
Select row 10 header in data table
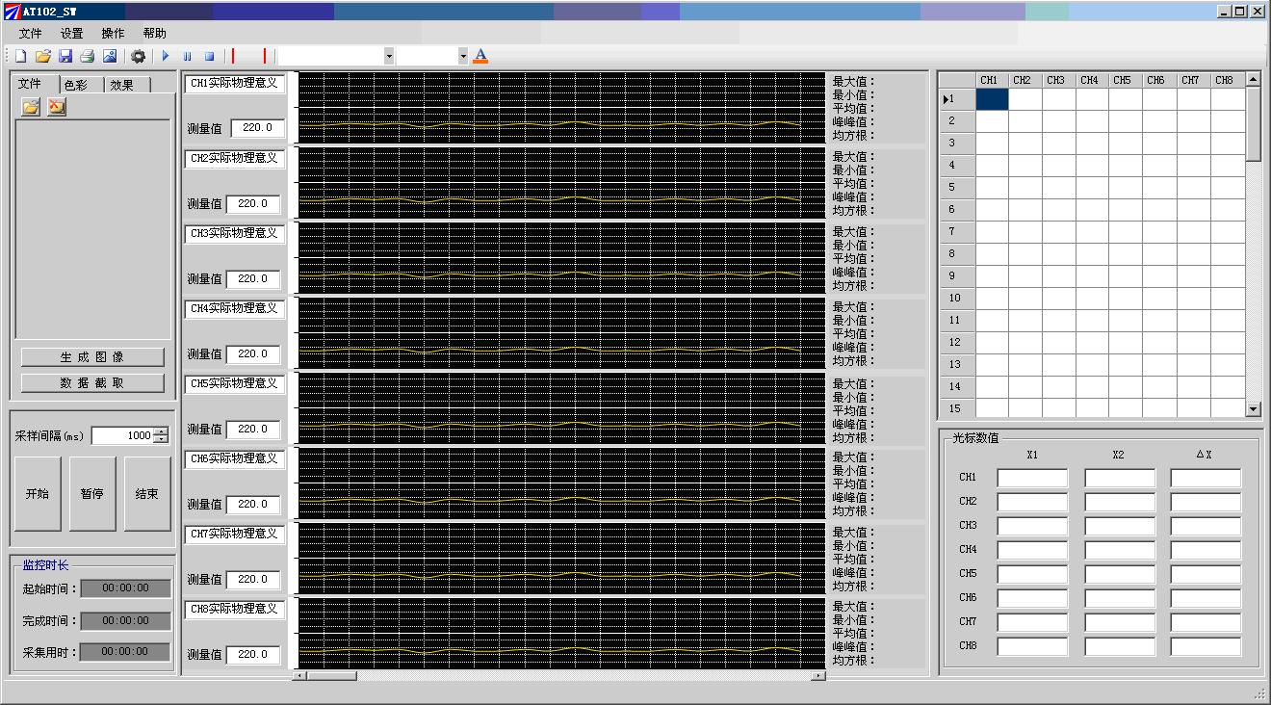point(957,299)
